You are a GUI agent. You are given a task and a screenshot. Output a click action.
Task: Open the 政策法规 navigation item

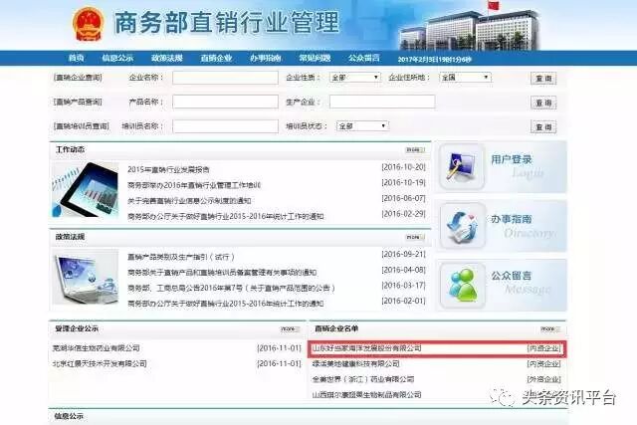pos(167,58)
